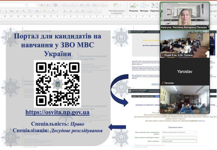This screenshot has width=217, height=150.
Task: Toggle strikethrough text formatting
Action: (x=11, y=11)
